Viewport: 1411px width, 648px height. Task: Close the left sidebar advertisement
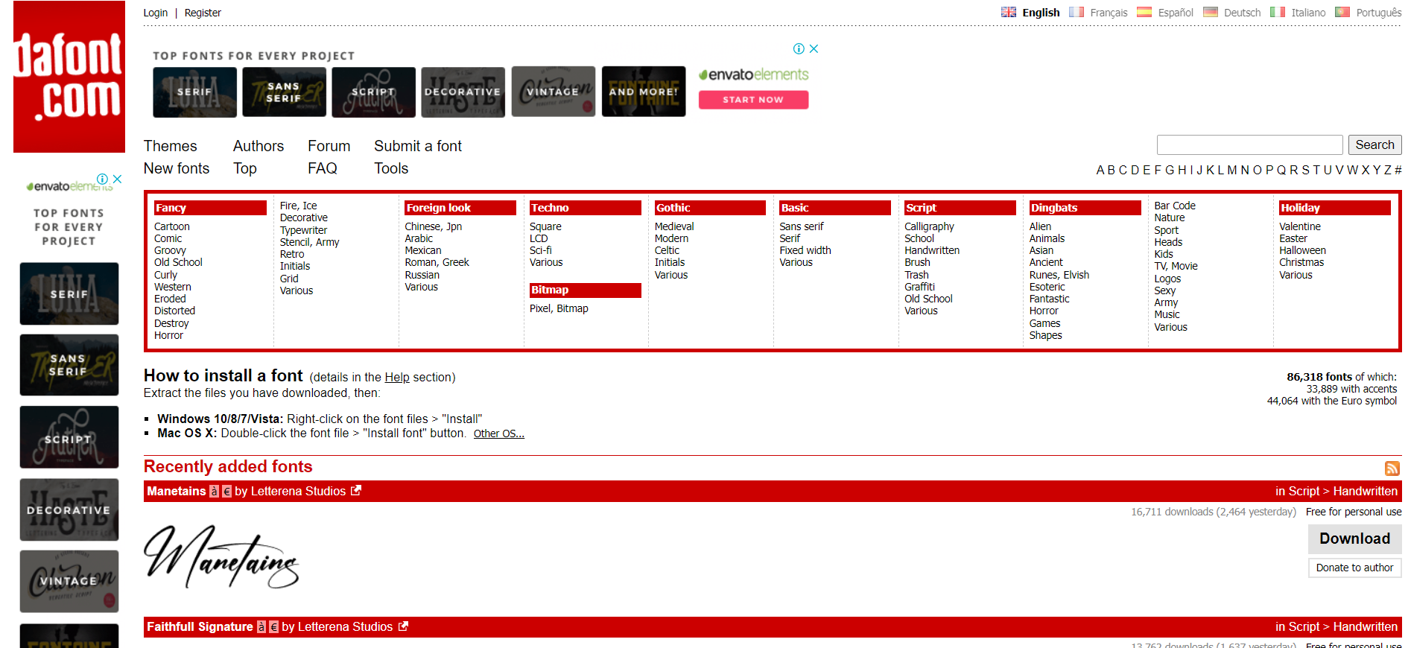117,180
